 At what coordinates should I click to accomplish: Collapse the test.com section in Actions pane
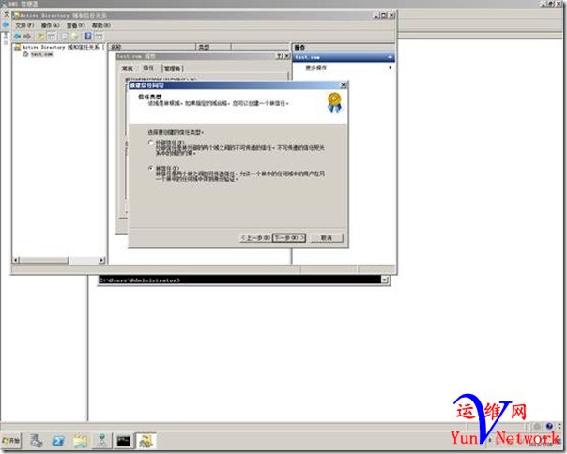coord(390,57)
